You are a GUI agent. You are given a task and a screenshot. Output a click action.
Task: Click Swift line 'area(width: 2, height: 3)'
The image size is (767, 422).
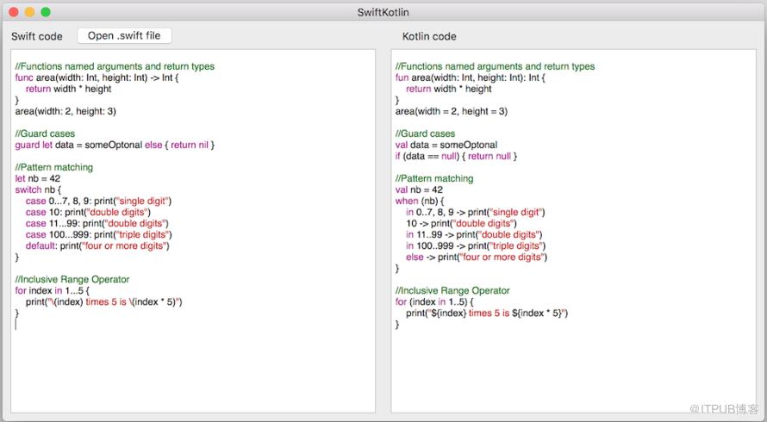point(65,111)
